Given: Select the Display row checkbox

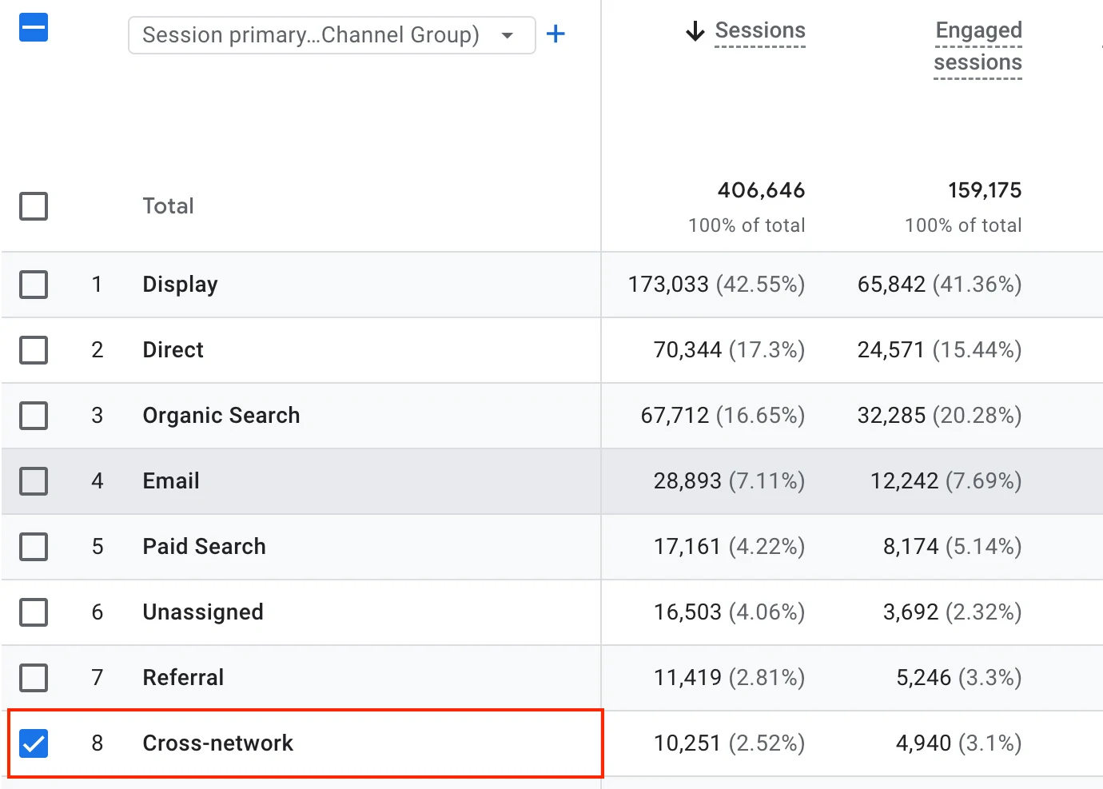Looking at the screenshot, I should click(34, 285).
